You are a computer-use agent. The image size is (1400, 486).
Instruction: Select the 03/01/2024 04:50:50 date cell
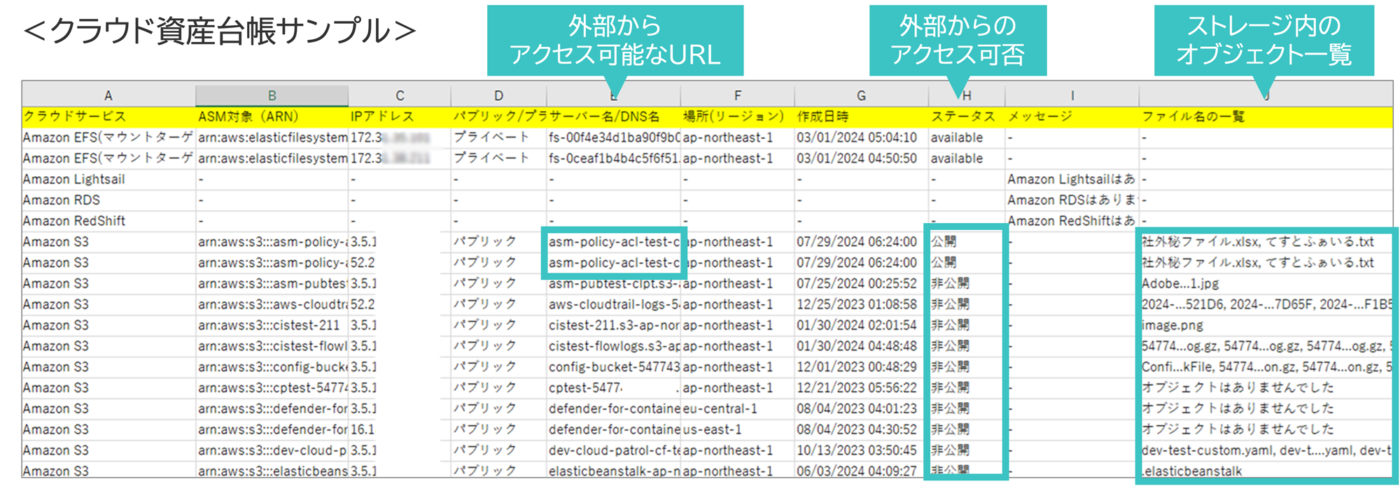click(861, 159)
